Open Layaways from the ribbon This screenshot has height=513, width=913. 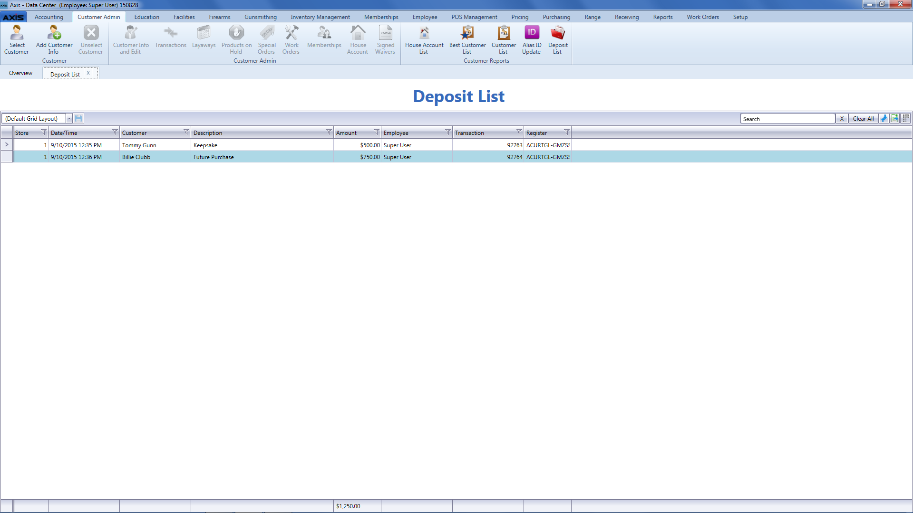(x=204, y=37)
